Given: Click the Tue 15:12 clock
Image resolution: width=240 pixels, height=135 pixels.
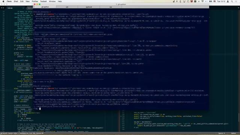Looking at the screenshot, I should point(221,1).
